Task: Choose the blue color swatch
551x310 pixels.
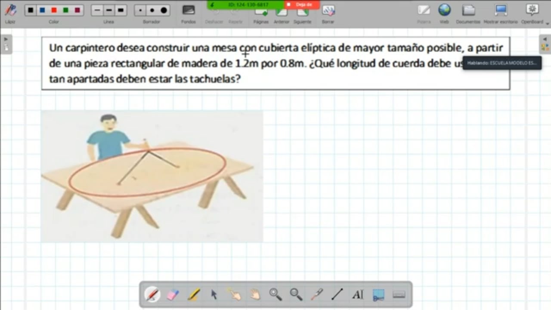Action: click(42, 10)
